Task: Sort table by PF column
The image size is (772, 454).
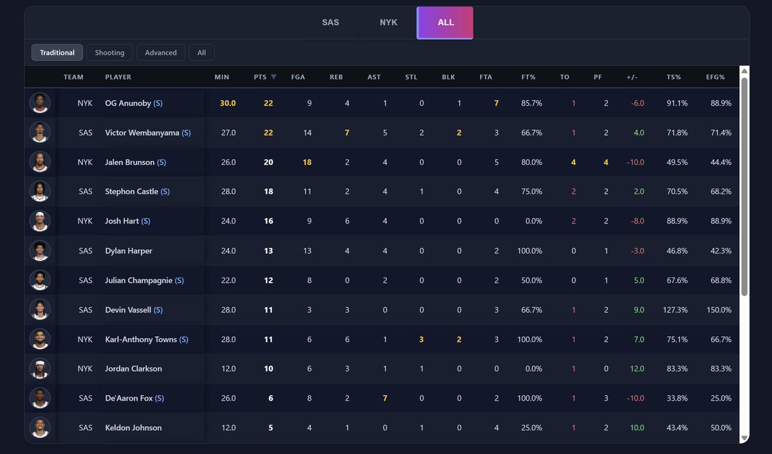Action: coord(598,77)
